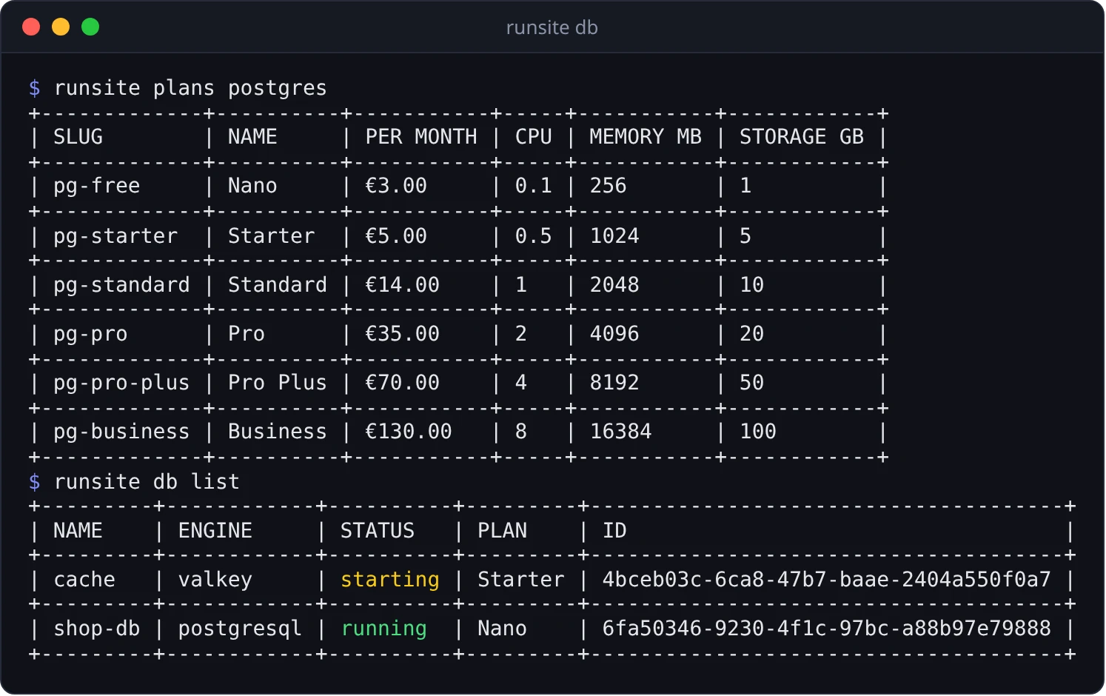Click the Standard plan name cell

click(x=278, y=285)
